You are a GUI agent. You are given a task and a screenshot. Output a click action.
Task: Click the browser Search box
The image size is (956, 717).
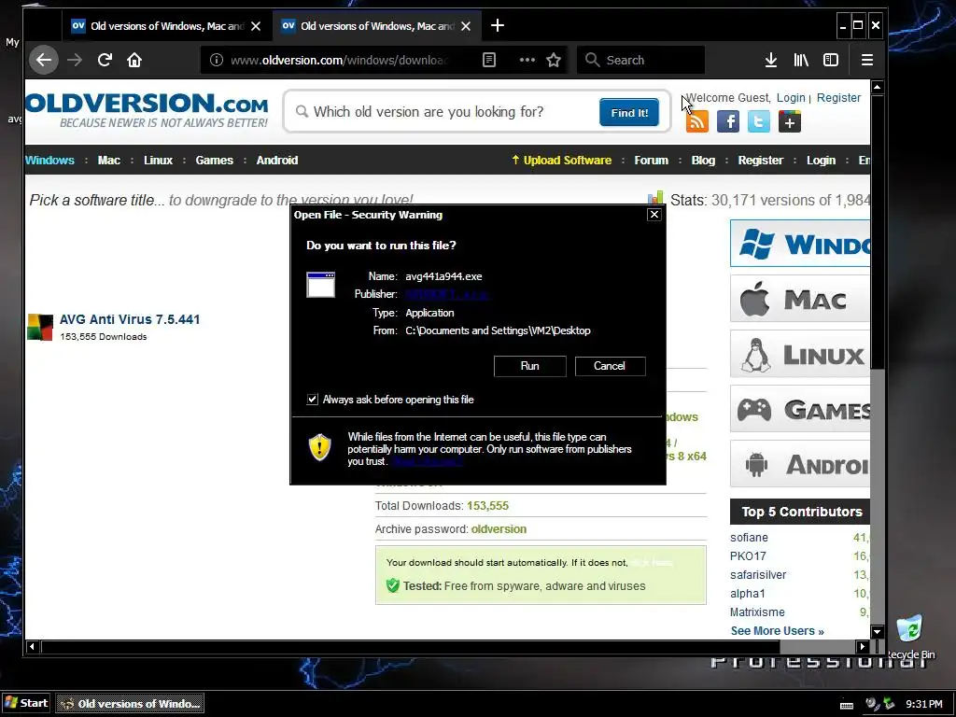click(x=640, y=60)
